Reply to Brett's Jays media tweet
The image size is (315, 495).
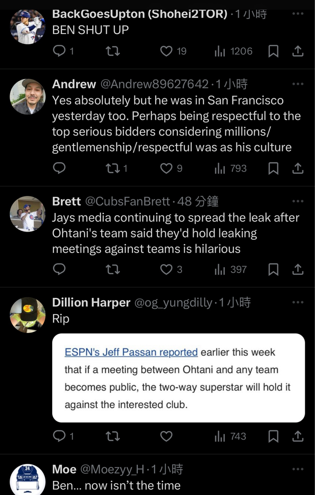59,270
